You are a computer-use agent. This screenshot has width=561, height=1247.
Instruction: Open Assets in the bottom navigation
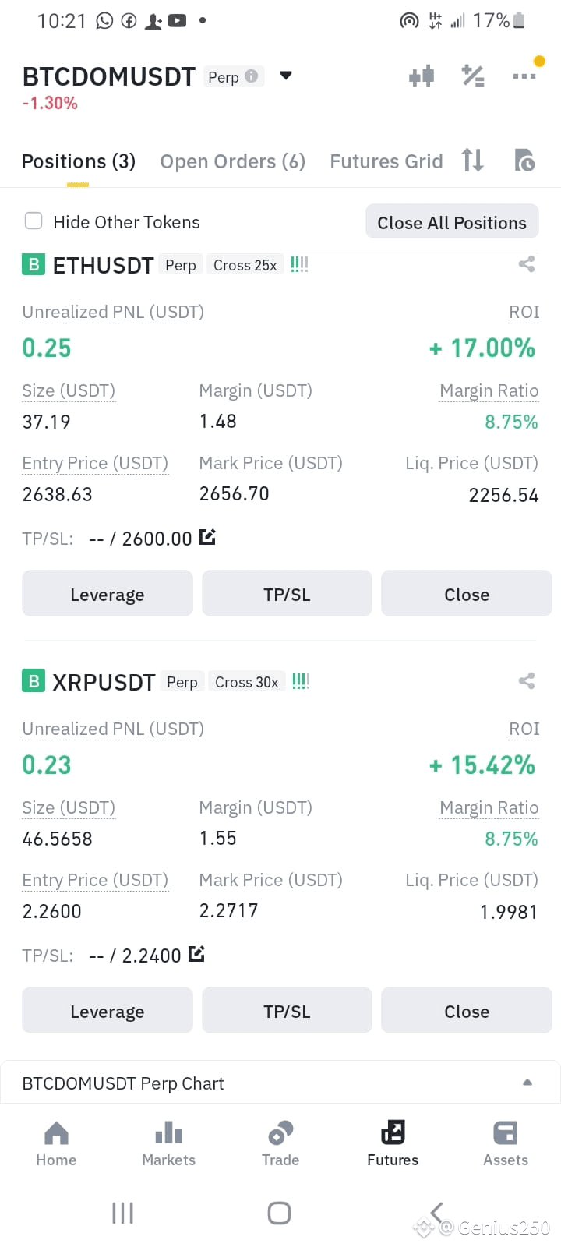[506, 1143]
